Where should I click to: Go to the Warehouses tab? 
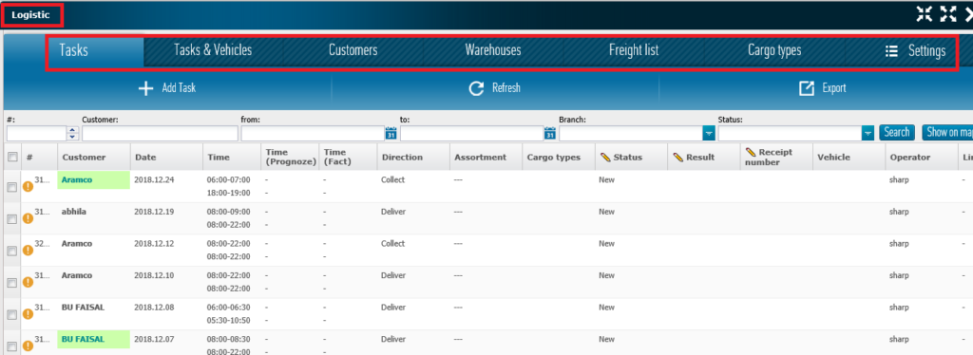pos(493,51)
